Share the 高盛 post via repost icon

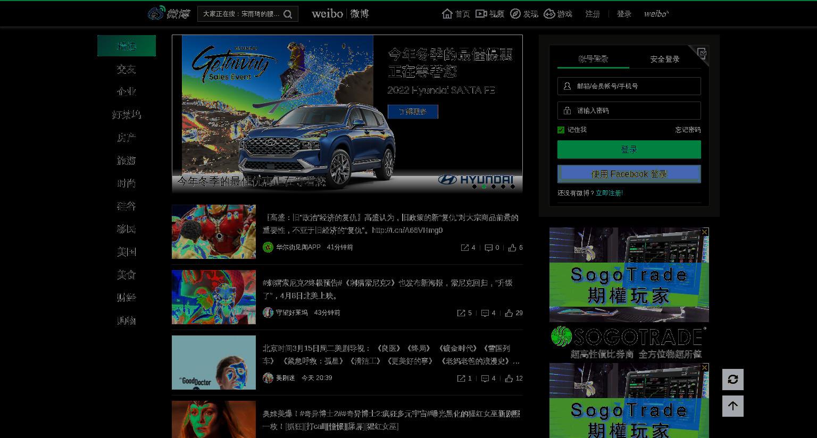pos(465,248)
